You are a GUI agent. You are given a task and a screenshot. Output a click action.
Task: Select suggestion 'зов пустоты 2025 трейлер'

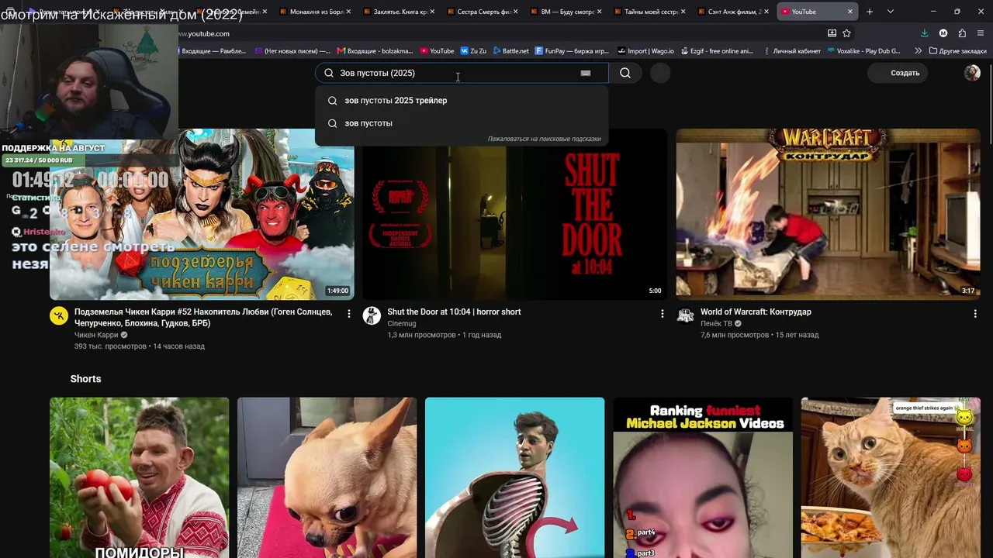[462, 100]
